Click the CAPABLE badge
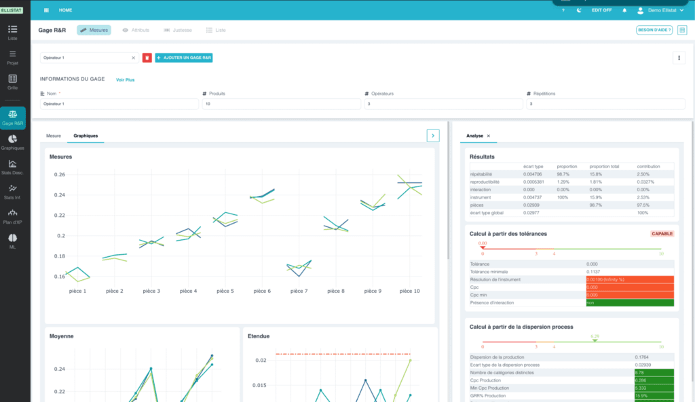The image size is (695, 402). 662,234
